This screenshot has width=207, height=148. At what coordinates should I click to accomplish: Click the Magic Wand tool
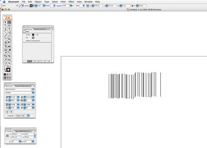coord(6,25)
